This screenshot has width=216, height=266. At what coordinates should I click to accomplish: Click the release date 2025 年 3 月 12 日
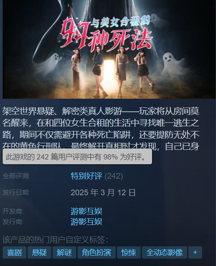click(x=103, y=193)
